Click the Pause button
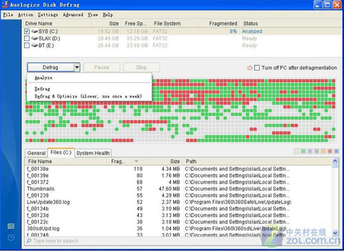344x251 pixels. point(102,67)
